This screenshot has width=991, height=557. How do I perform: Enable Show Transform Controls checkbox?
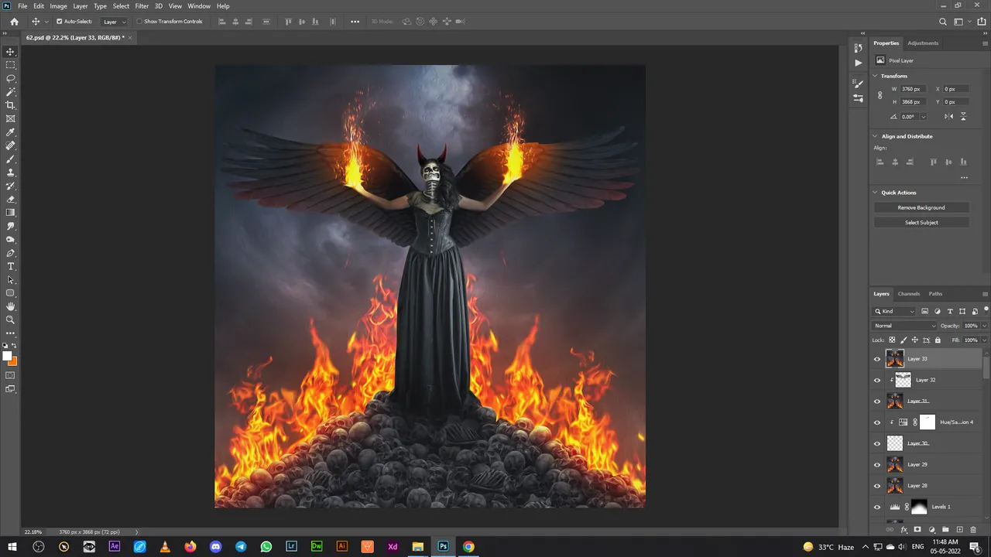point(139,22)
